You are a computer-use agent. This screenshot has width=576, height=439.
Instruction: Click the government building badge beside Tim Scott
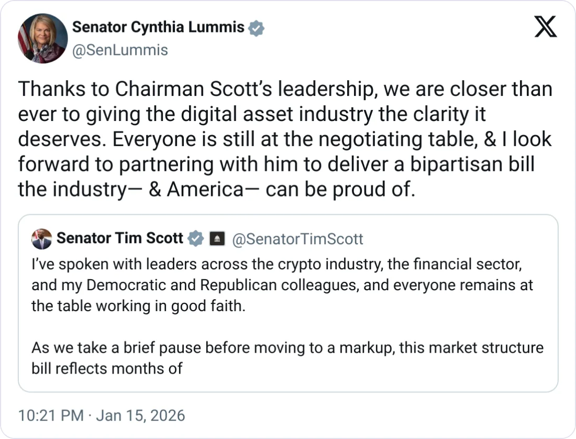click(217, 239)
